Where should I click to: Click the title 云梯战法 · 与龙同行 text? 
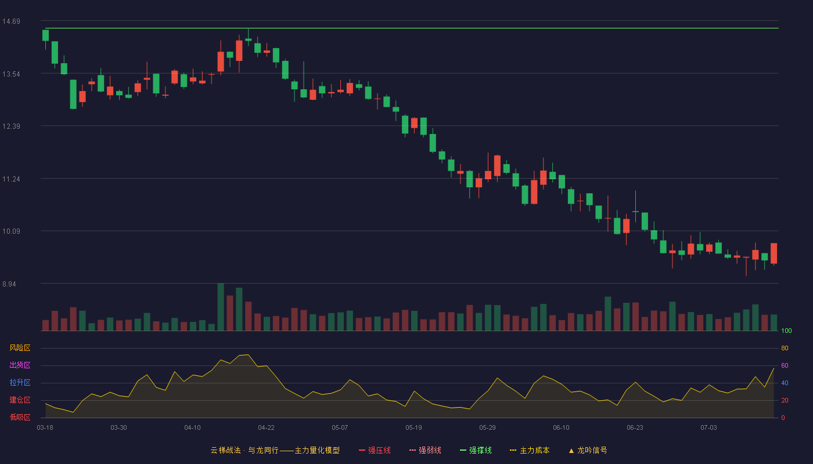point(244,450)
